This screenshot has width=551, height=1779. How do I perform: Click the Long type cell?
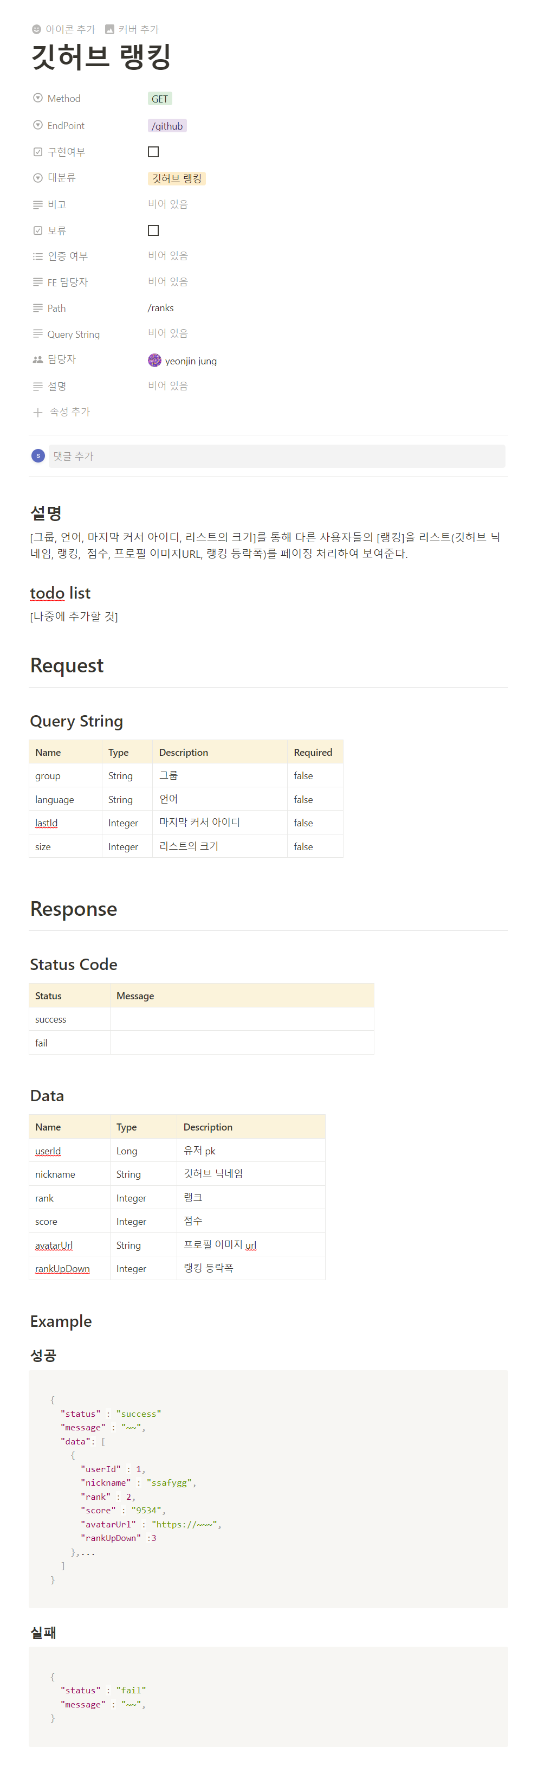click(x=144, y=1151)
